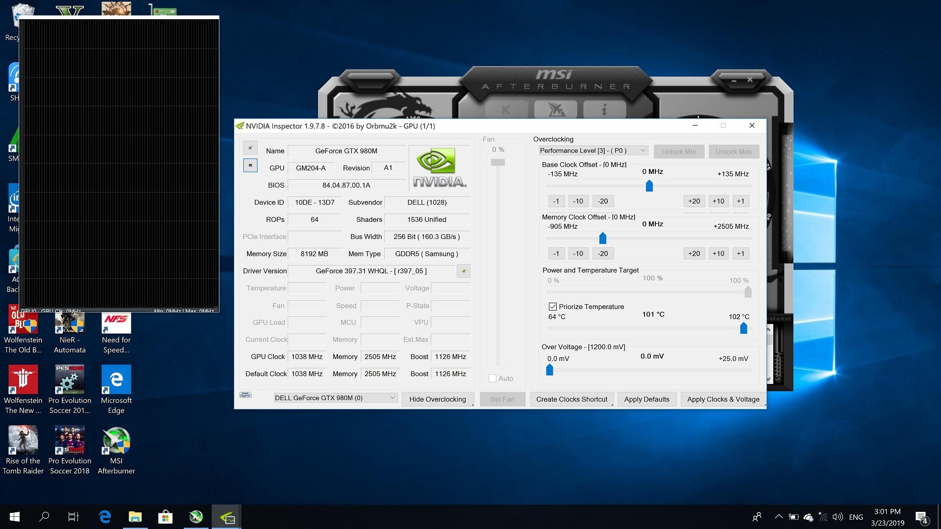Open File Explorer from the taskbar
Image resolution: width=941 pixels, height=529 pixels.
[x=135, y=517]
